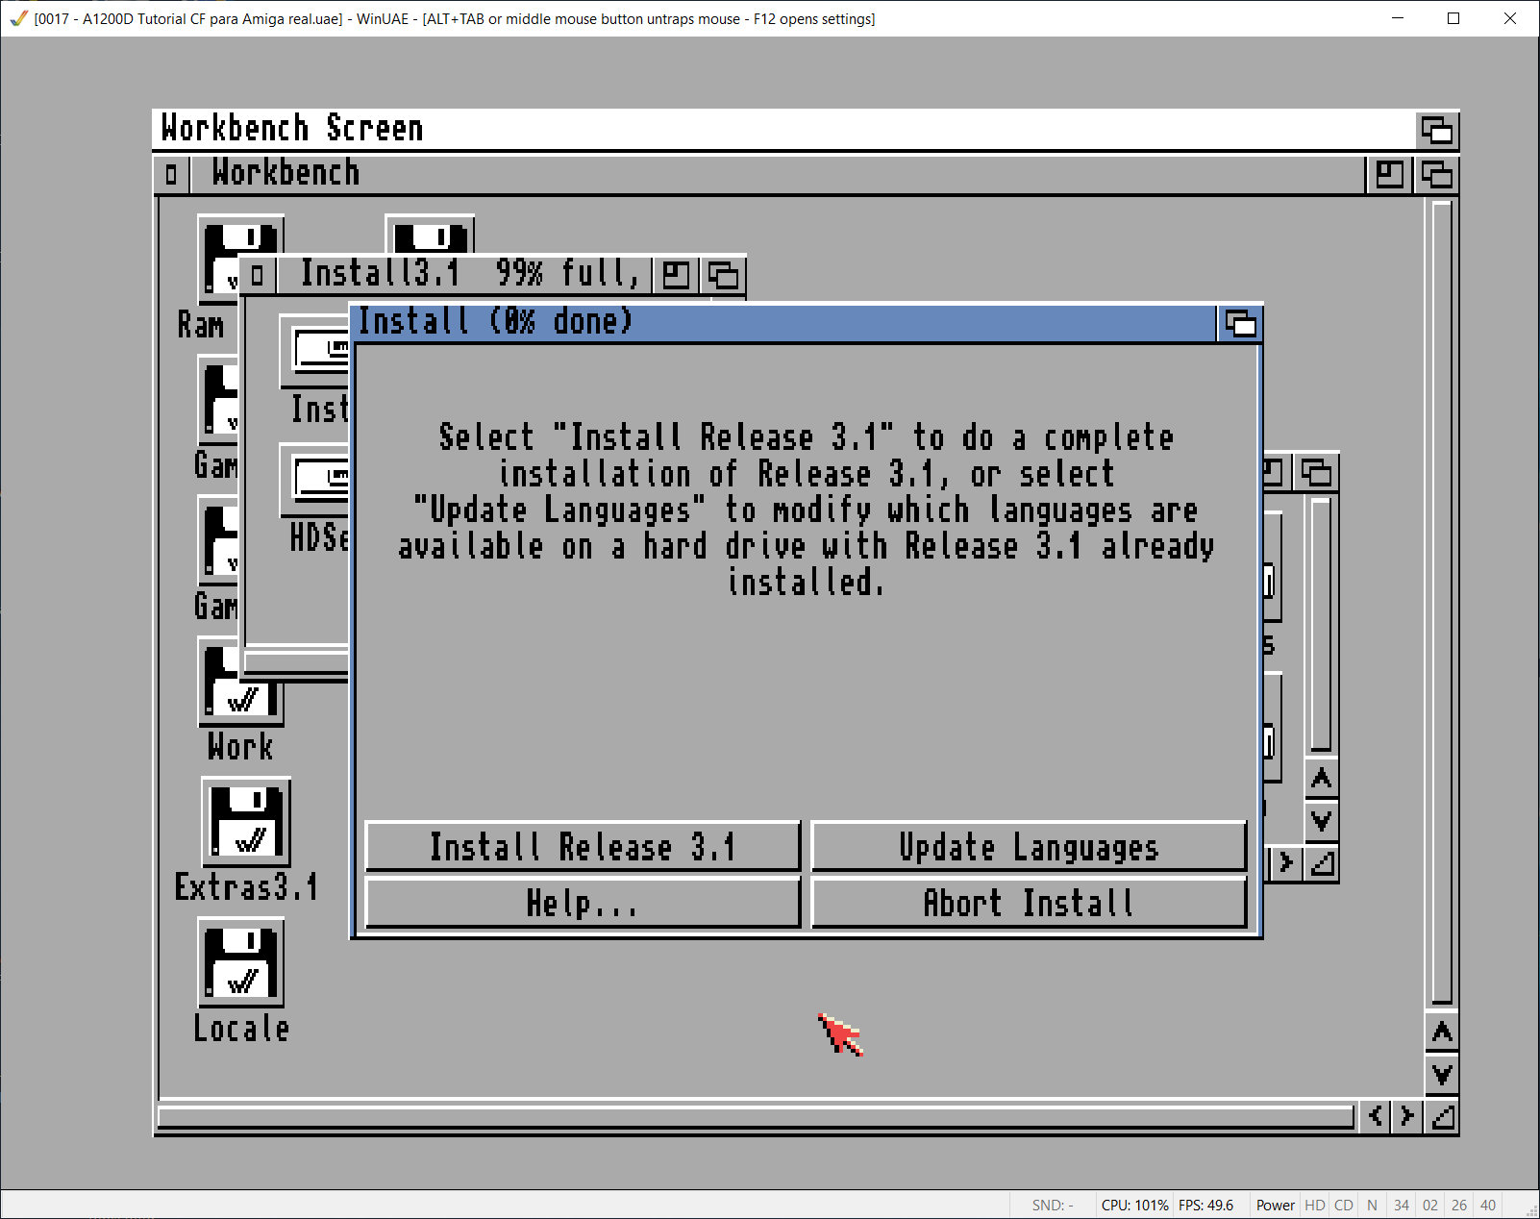Click the Install window depth gadget
Screen dimensions: 1540x1219
pos(1240,323)
